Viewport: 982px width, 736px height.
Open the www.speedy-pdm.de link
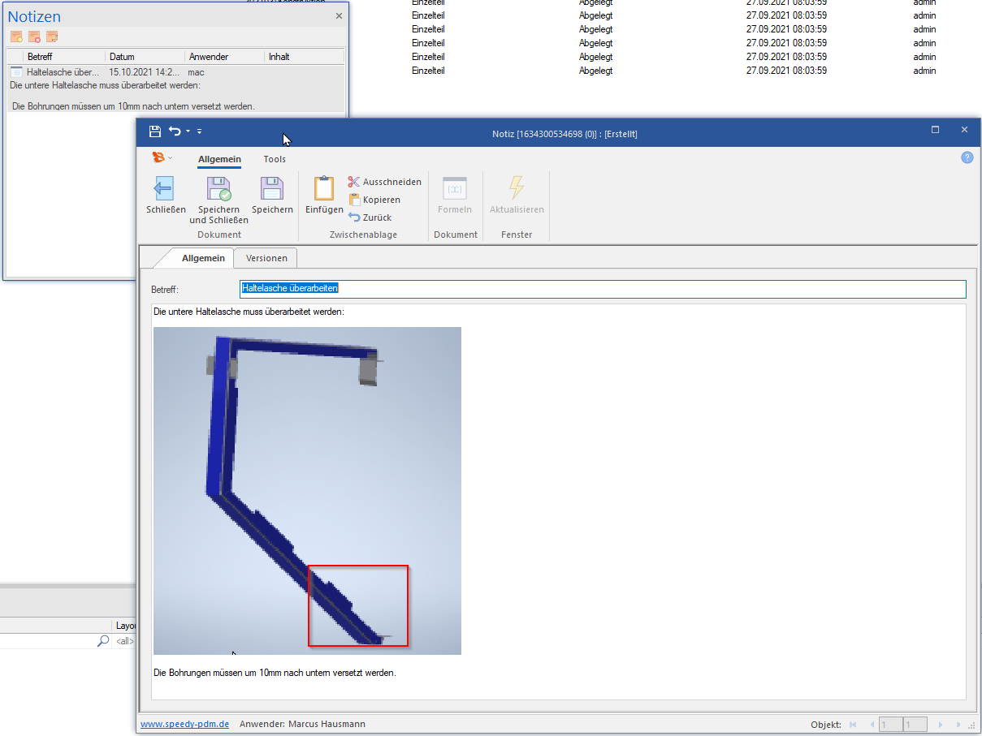pos(184,724)
